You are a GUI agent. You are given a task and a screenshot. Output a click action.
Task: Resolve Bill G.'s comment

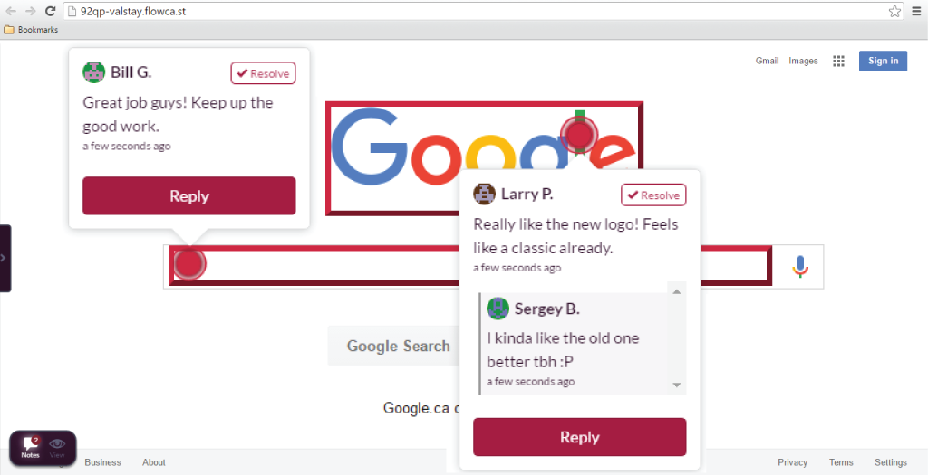point(263,73)
